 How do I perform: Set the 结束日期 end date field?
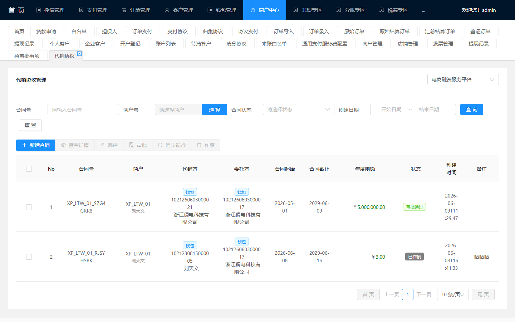(x=429, y=109)
